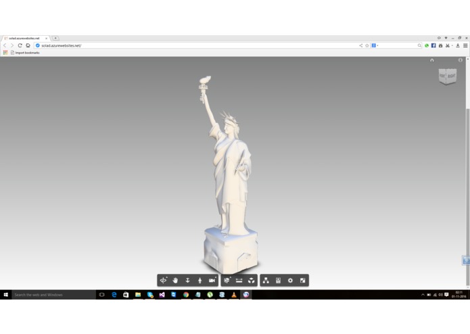Image resolution: width=470 pixels, height=334 pixels.
Task: Open the Apps grid in bookmarks bar
Action: pyautogui.click(x=5, y=53)
